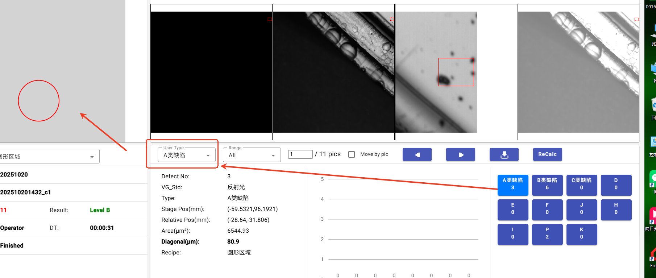Viewport: 656px width, 278px height.
Task: Click the previous picture arrow button
Action: point(417,154)
